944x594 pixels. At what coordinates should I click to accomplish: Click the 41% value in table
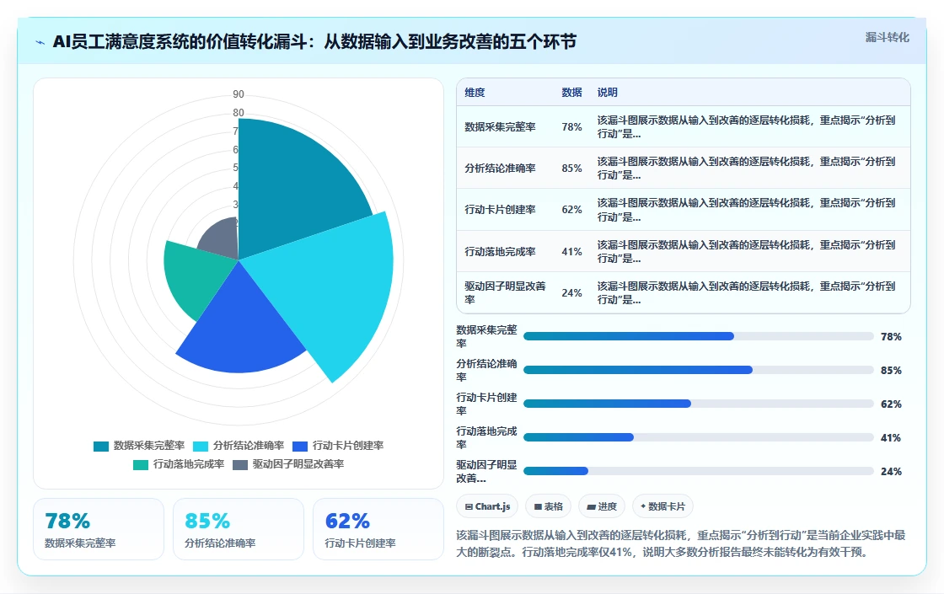point(571,252)
